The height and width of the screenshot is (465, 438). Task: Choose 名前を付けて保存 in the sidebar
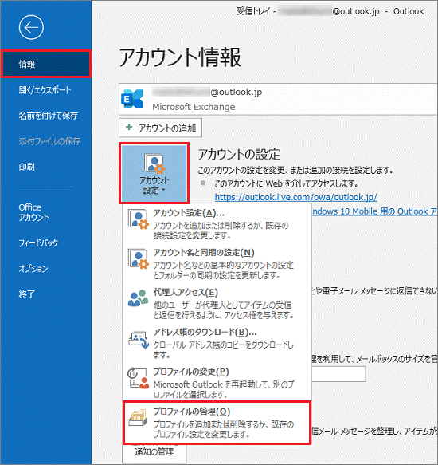pyautogui.click(x=49, y=116)
